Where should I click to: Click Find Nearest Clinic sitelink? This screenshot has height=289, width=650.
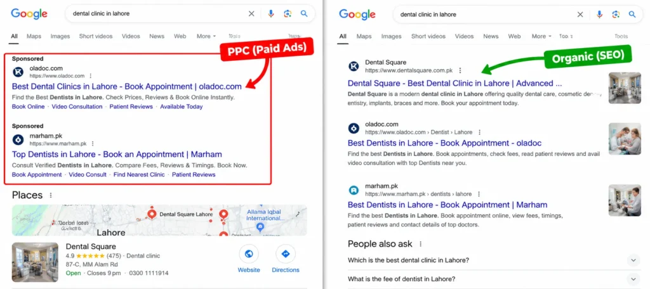pyautogui.click(x=139, y=174)
